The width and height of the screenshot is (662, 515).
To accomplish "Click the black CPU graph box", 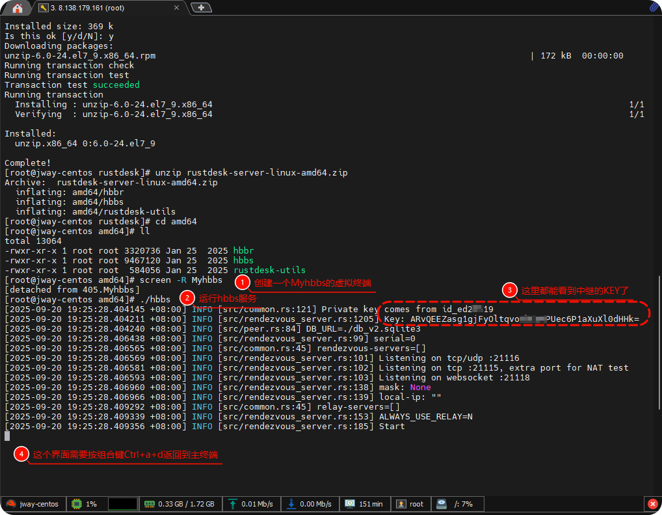I will [122, 504].
